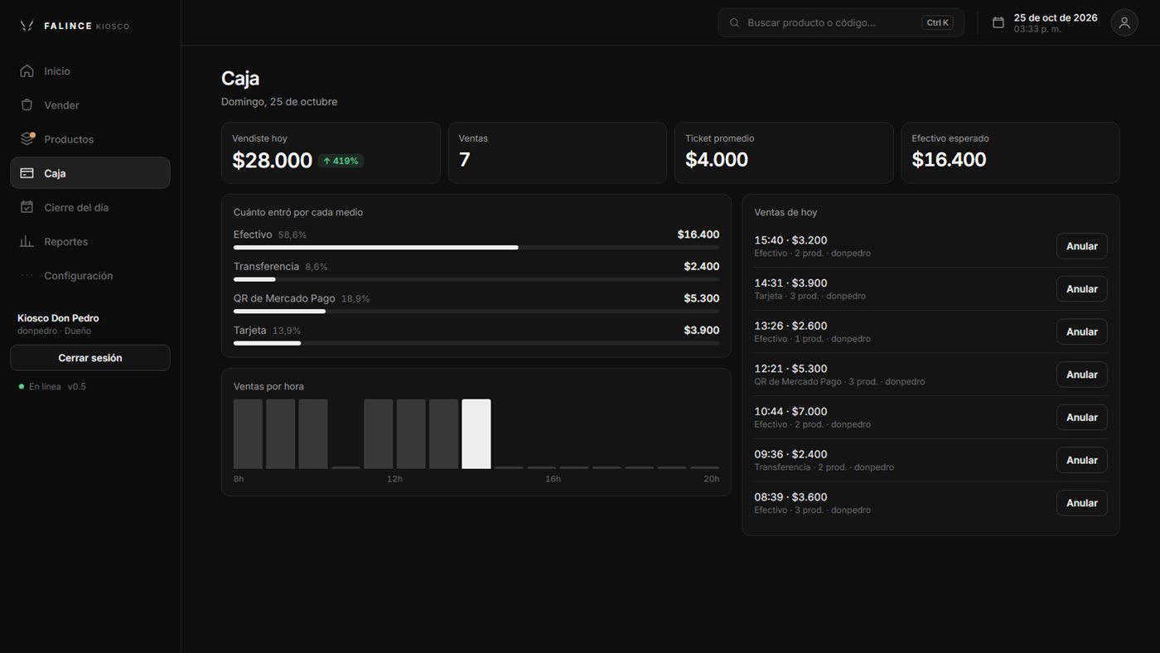Image resolution: width=1160 pixels, height=653 pixels.
Task: Click the highlighted white bar in hourly chart
Action: coord(476,434)
